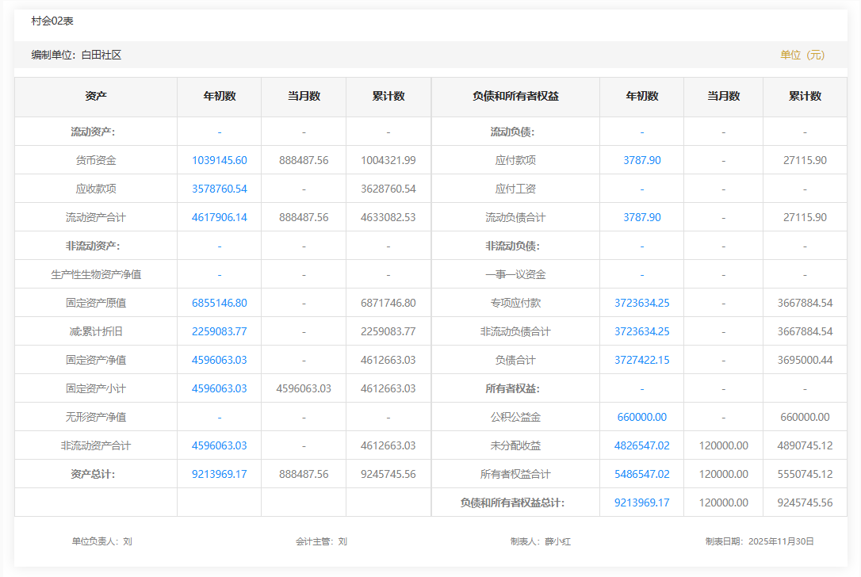The image size is (861, 577).
Task: Click the 负债和所有者权益 column header
Action: pyautogui.click(x=515, y=96)
